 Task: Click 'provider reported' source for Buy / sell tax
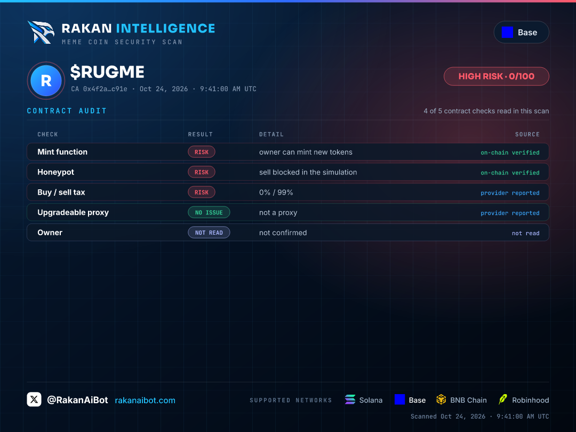click(x=510, y=193)
